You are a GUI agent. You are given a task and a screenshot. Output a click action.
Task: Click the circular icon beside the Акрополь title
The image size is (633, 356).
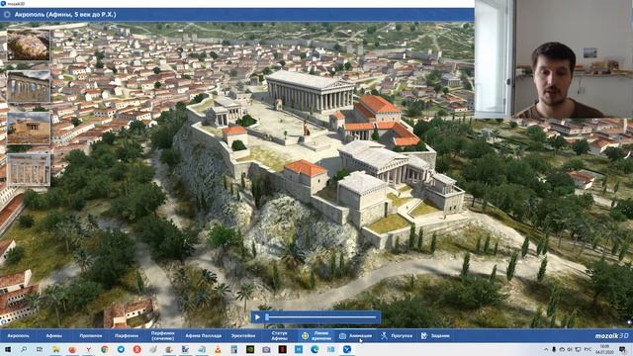point(7,15)
